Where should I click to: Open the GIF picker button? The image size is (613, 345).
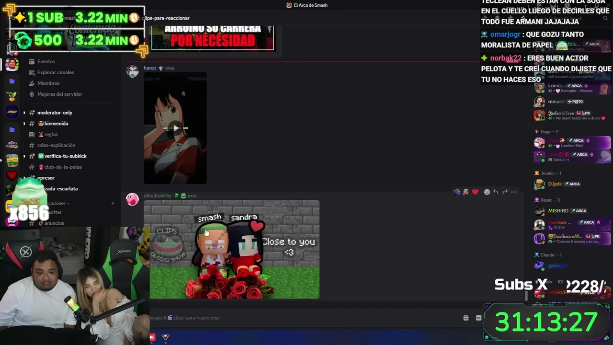pyautogui.click(x=478, y=318)
